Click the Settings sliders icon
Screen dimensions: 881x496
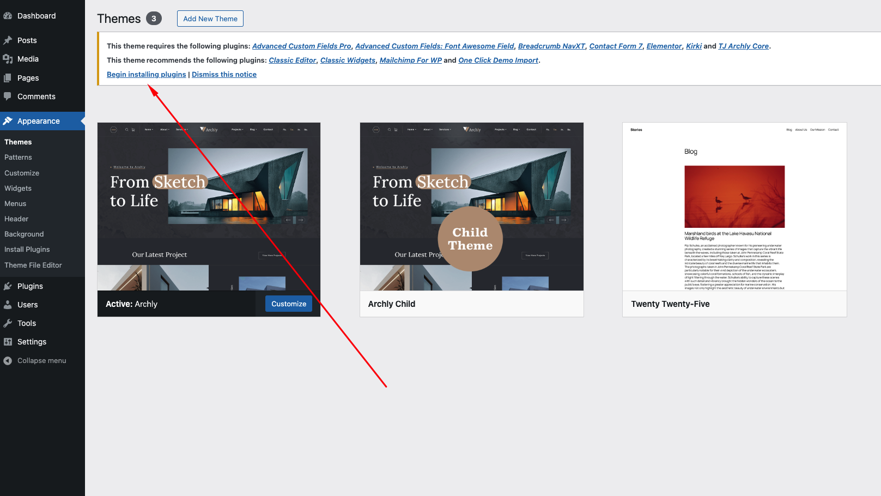[8, 342]
